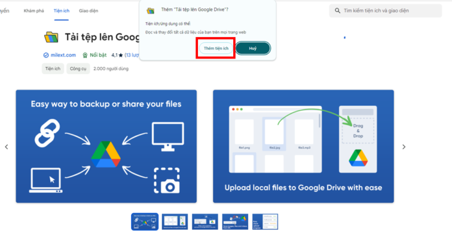Click the verified badge icon beside milext.com
Screen dimensions: 452x250
pos(46,55)
